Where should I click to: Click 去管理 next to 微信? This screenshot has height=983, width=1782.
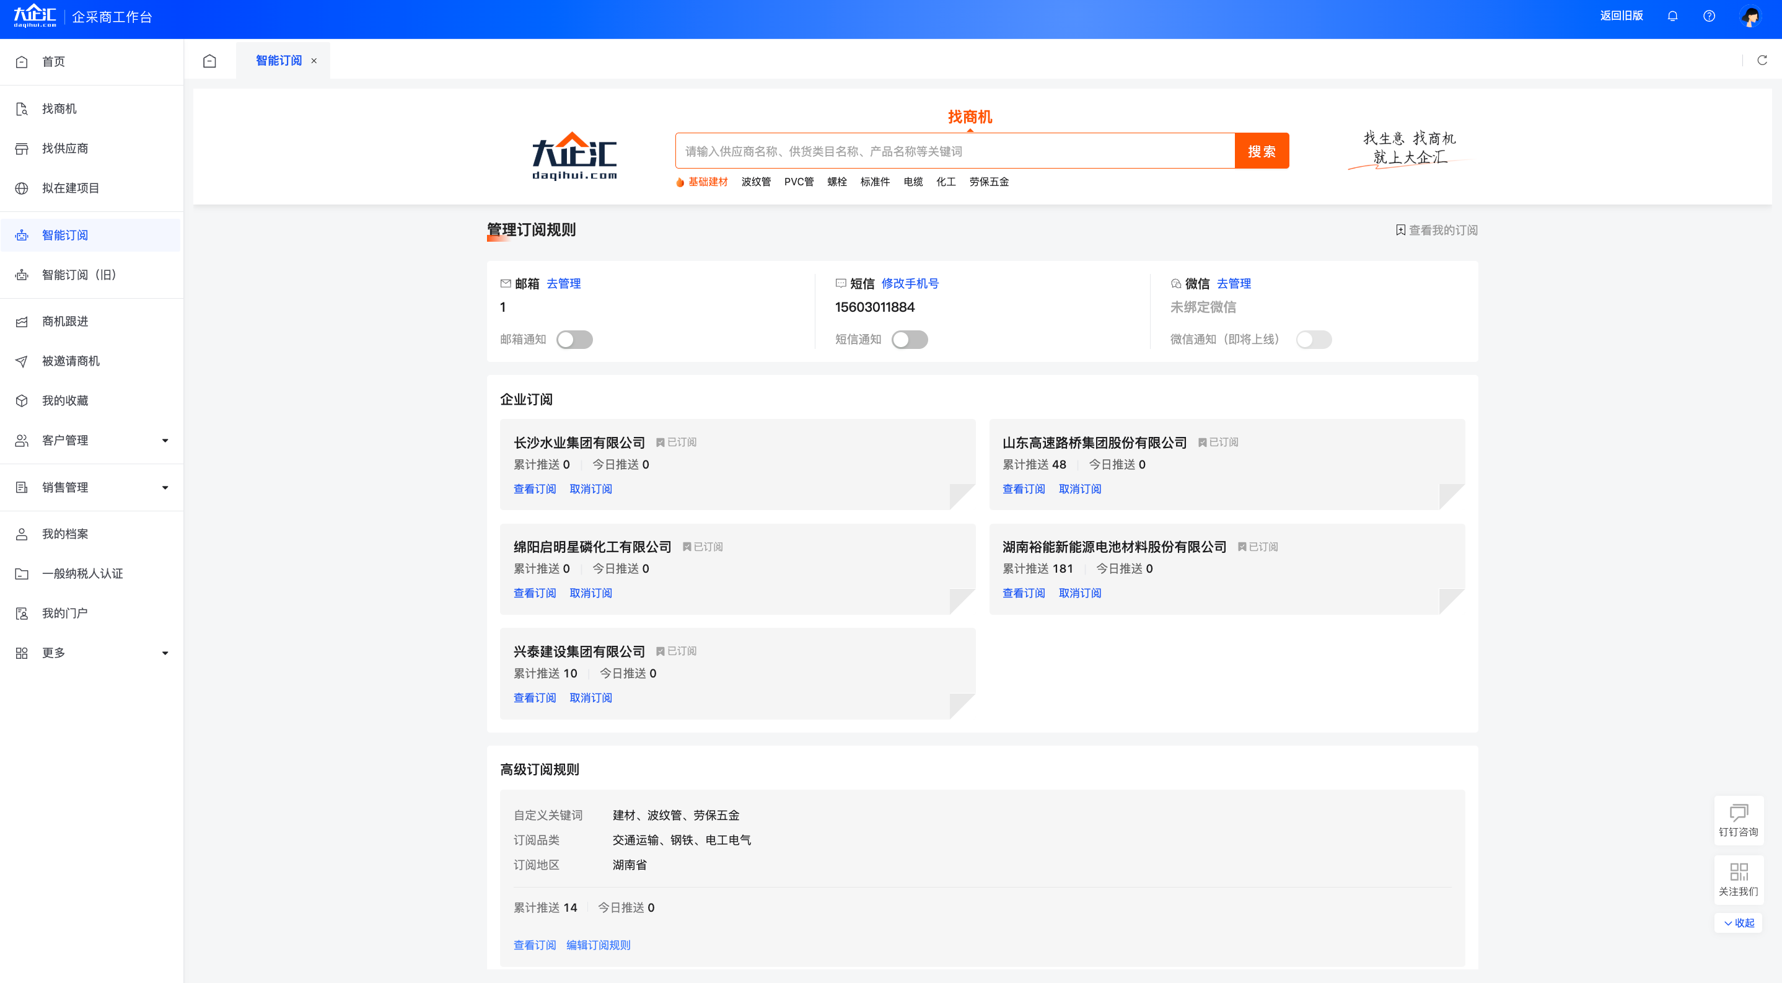[1234, 284]
